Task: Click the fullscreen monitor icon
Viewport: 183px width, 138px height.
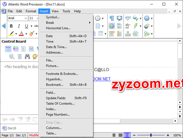Action: [119, 18]
